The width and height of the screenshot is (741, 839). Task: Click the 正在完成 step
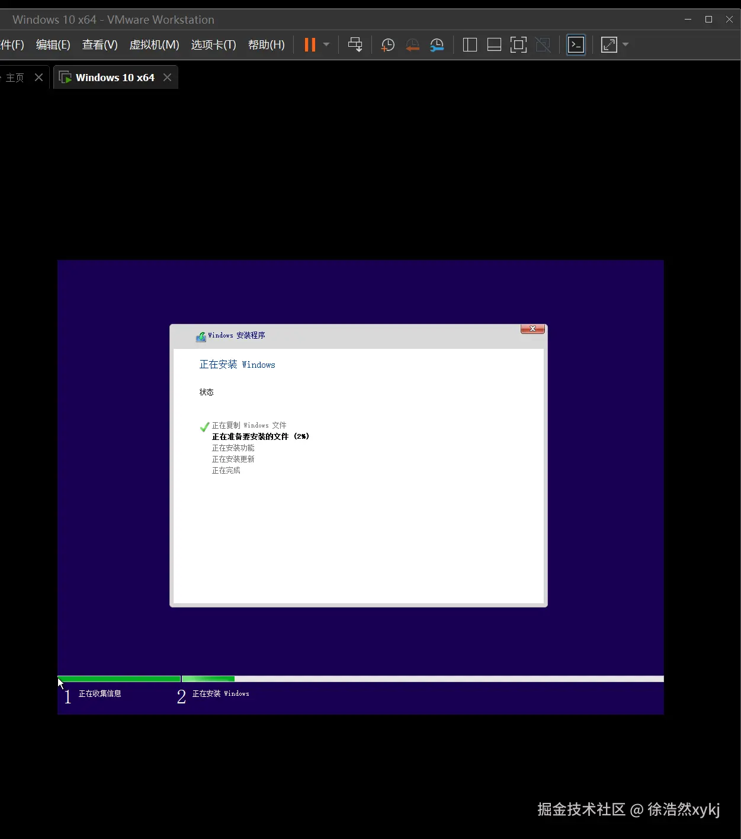tap(226, 471)
